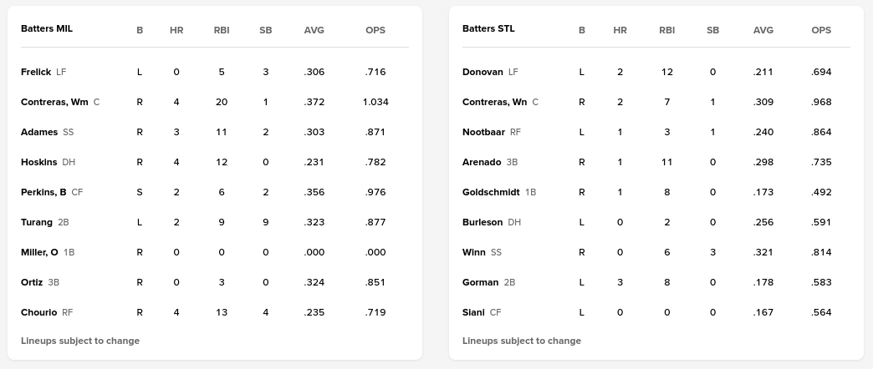Click the Batters MIL table heading
This screenshot has height=369, width=873.
tap(47, 28)
